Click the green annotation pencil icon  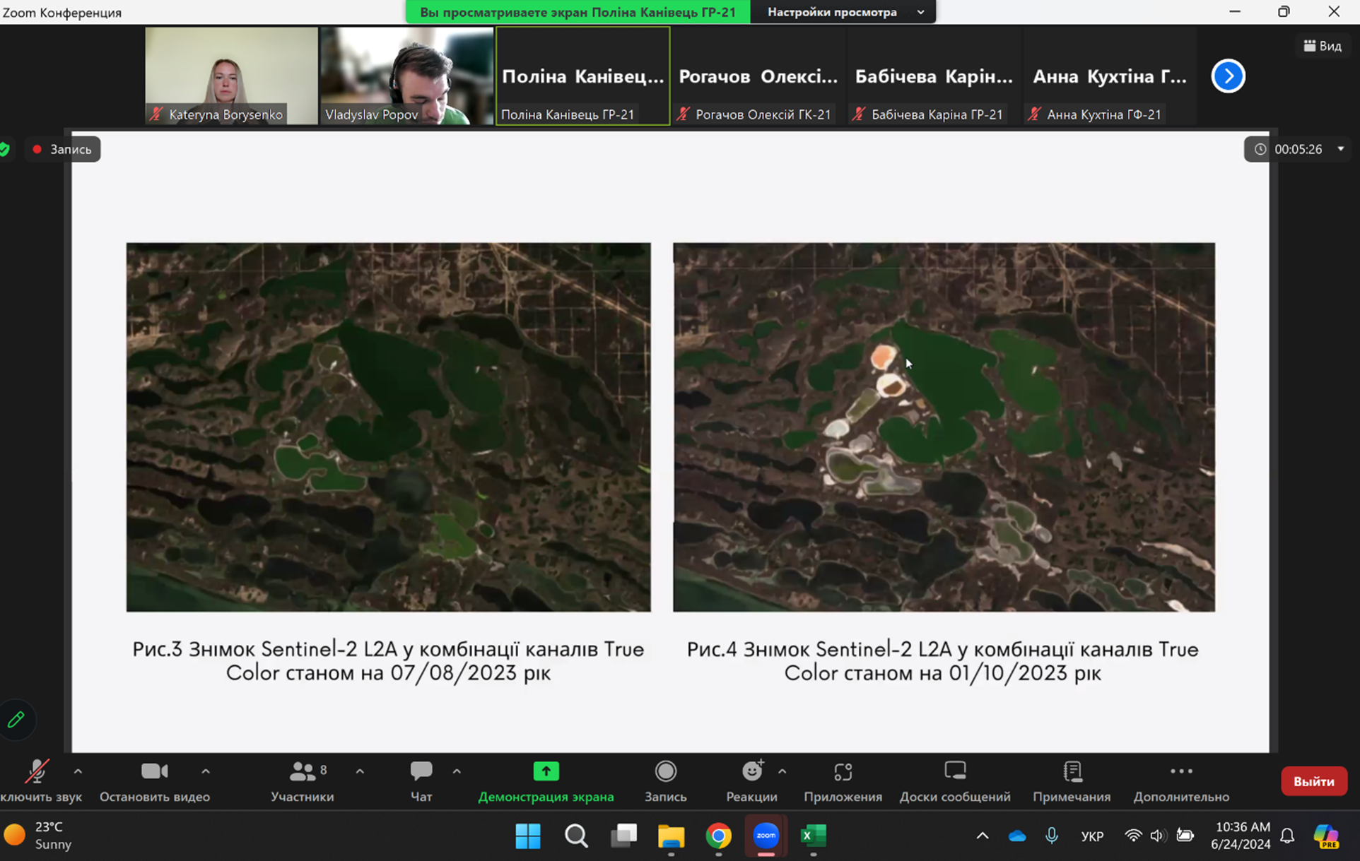pyautogui.click(x=16, y=720)
